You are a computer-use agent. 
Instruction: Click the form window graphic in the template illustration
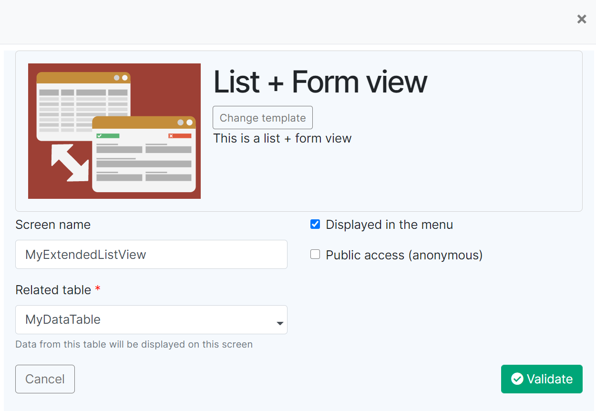coord(144,157)
